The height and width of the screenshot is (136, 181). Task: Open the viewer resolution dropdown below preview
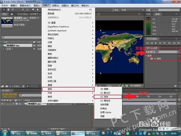point(114,86)
